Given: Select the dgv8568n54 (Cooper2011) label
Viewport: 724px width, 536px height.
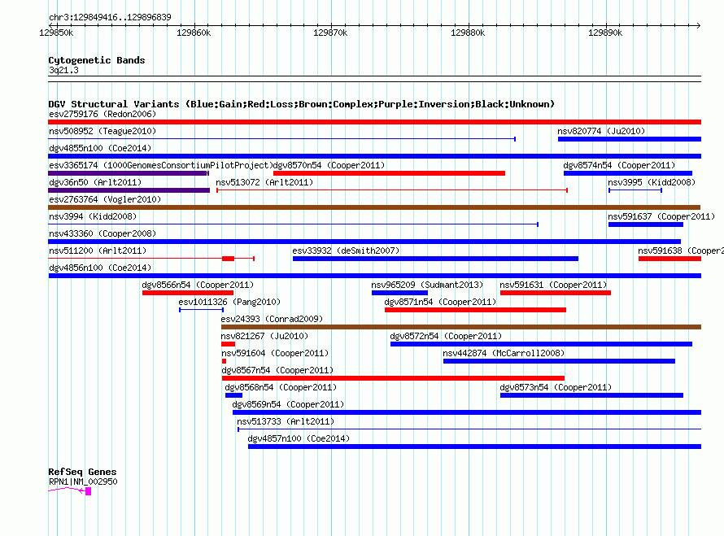Looking at the screenshot, I should coord(281,387).
